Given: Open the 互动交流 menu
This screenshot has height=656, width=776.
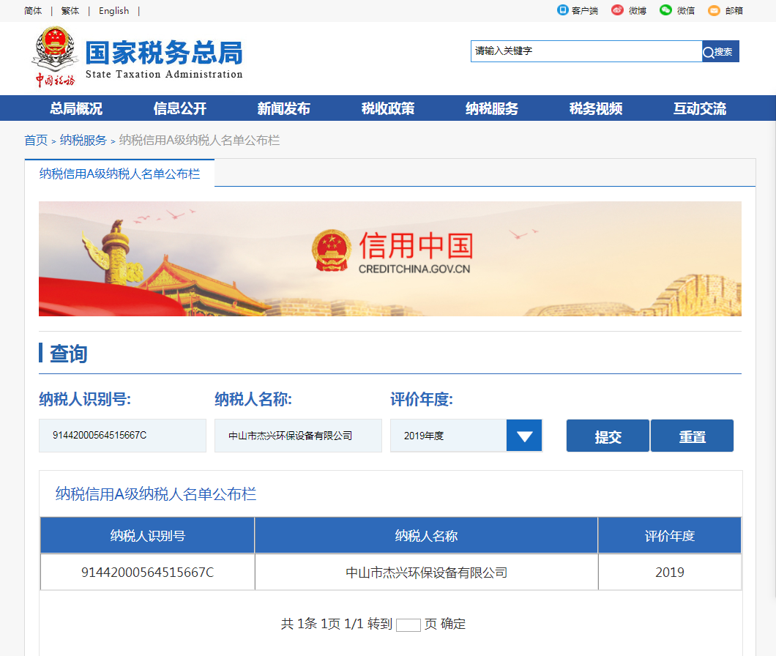Looking at the screenshot, I should click(x=700, y=108).
